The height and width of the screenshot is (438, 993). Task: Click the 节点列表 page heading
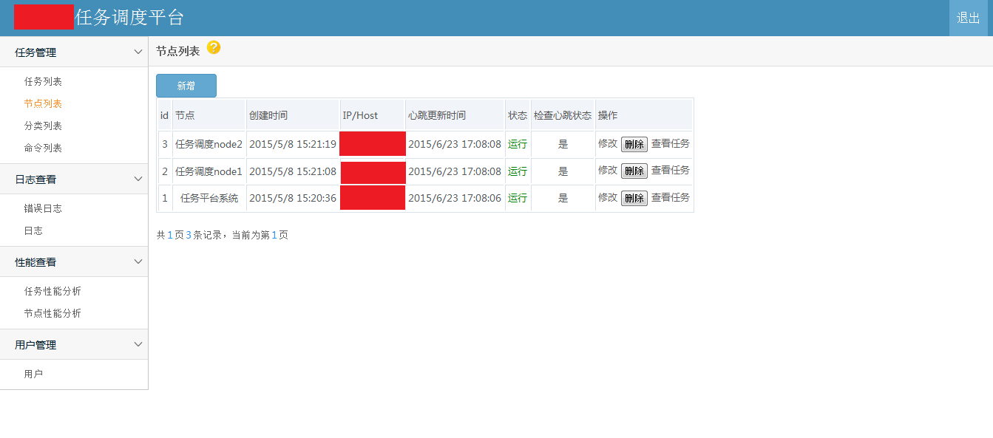(x=177, y=51)
